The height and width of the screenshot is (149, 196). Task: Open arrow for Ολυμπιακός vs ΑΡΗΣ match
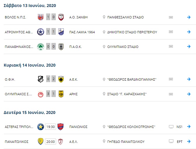189,94
